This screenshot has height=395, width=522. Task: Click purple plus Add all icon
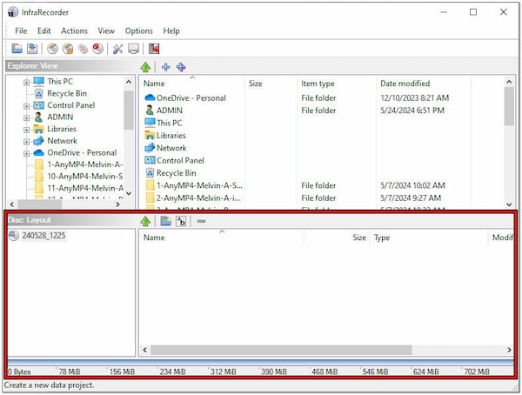[181, 67]
